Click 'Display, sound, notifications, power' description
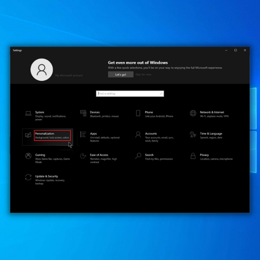The image size is (260, 260). 51,118
